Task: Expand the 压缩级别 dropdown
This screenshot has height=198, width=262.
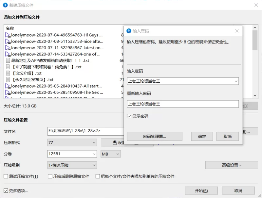Action: [72, 165]
